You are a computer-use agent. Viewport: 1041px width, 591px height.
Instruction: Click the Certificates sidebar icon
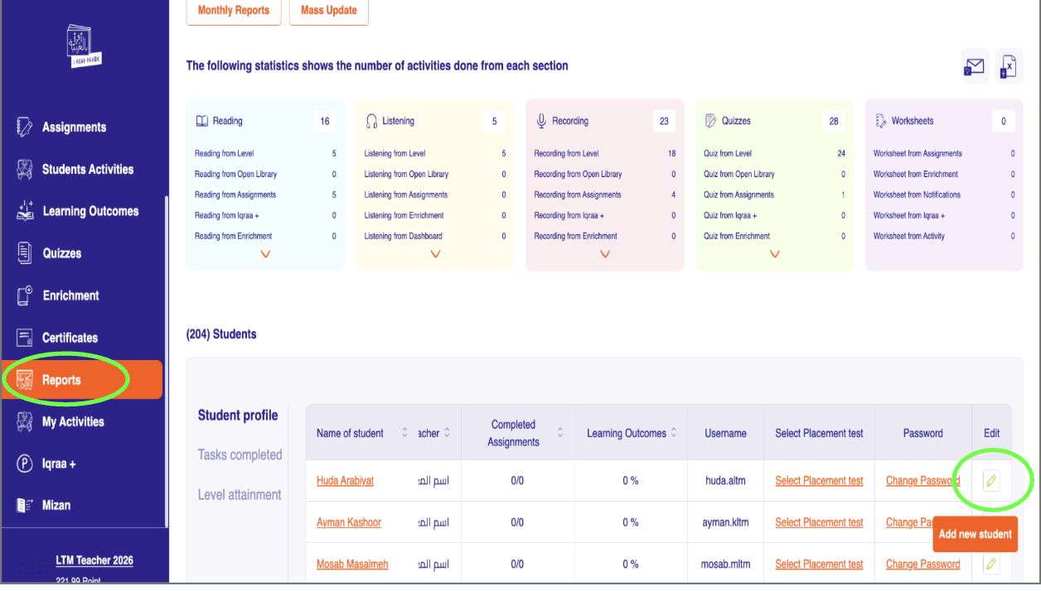tap(25, 338)
